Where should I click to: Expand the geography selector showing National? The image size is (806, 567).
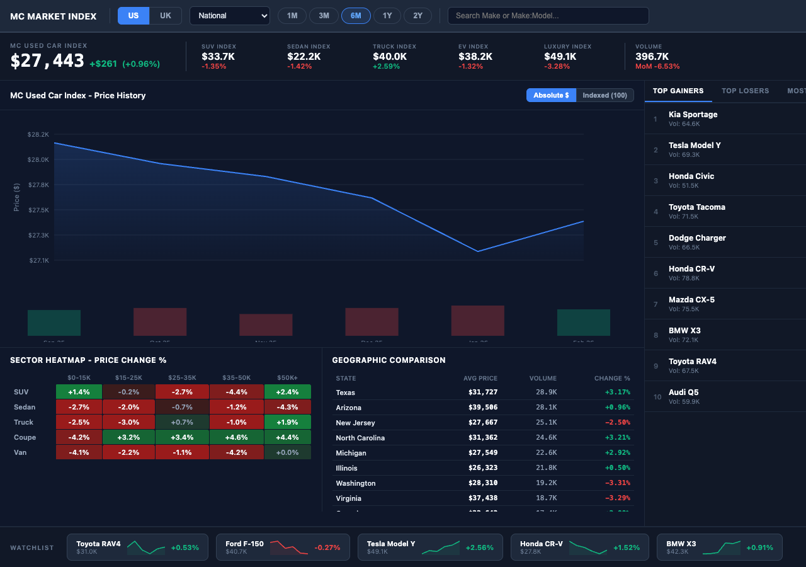tap(229, 15)
